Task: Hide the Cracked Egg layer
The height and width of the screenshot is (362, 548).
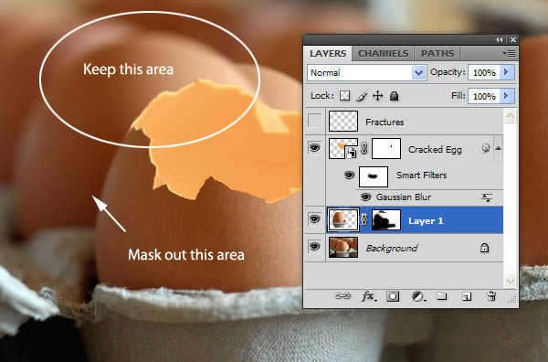Action: [315, 148]
